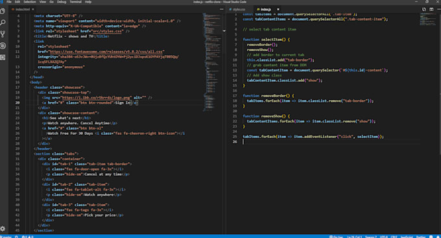Click the JavaScript language mode indicator

(x=407, y=237)
